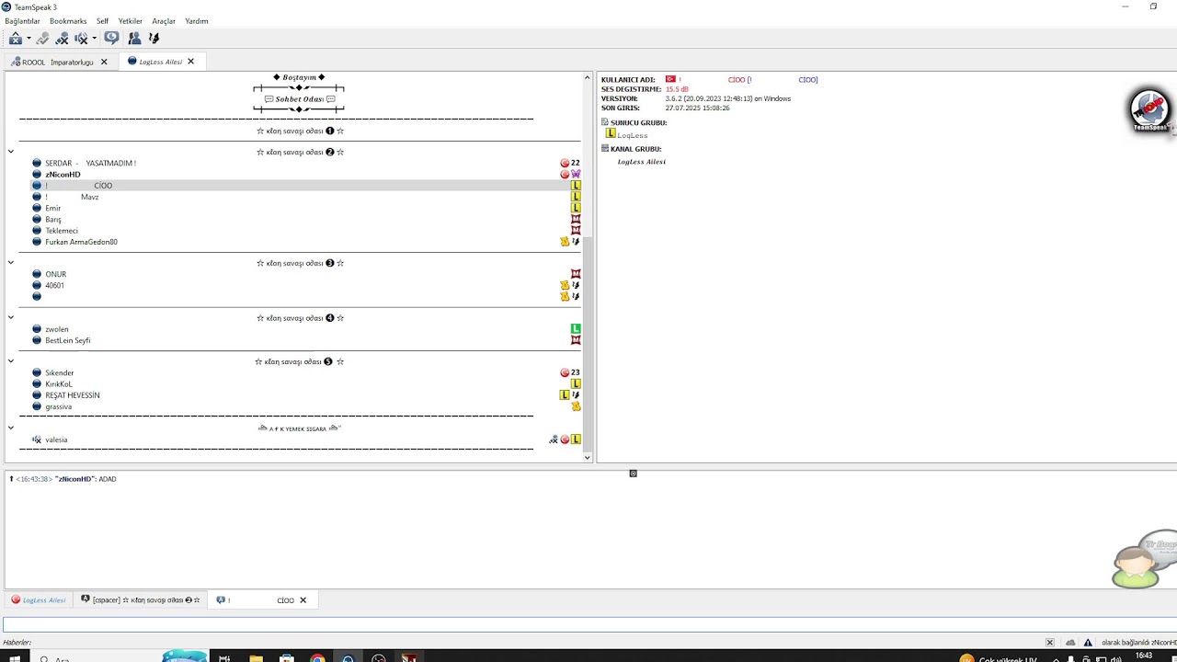Switch to the ROOOL Imparatorlugu server tab
The height and width of the screenshot is (662, 1177).
[58, 62]
